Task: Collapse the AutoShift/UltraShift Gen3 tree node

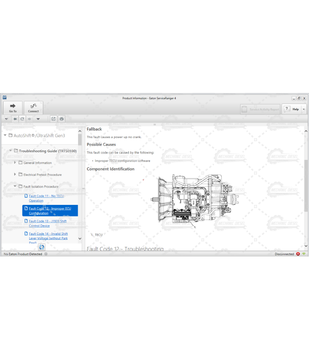Action: pyautogui.click(x=5, y=135)
